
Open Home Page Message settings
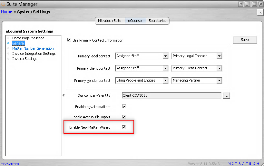[28, 38]
